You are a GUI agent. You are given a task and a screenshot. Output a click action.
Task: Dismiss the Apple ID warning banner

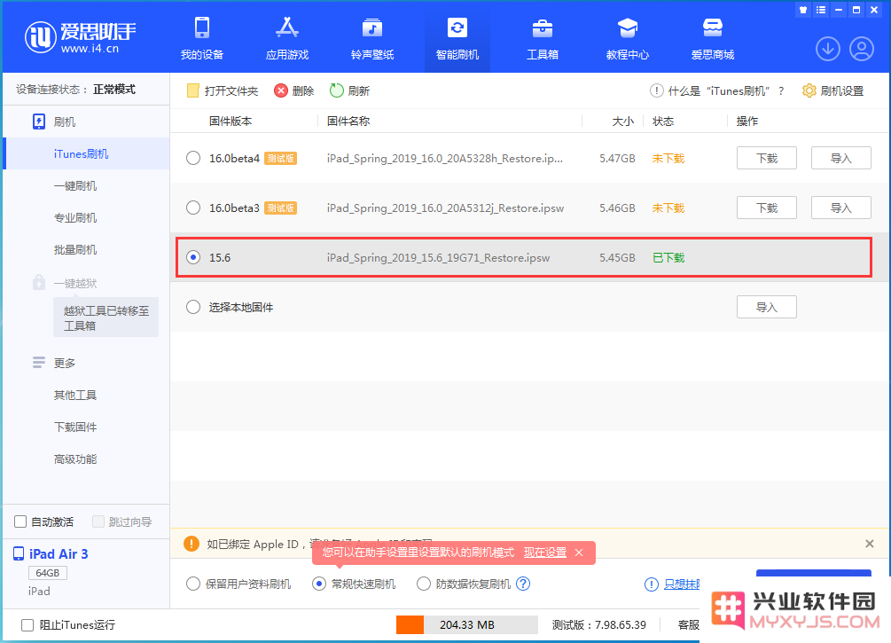pyautogui.click(x=870, y=544)
